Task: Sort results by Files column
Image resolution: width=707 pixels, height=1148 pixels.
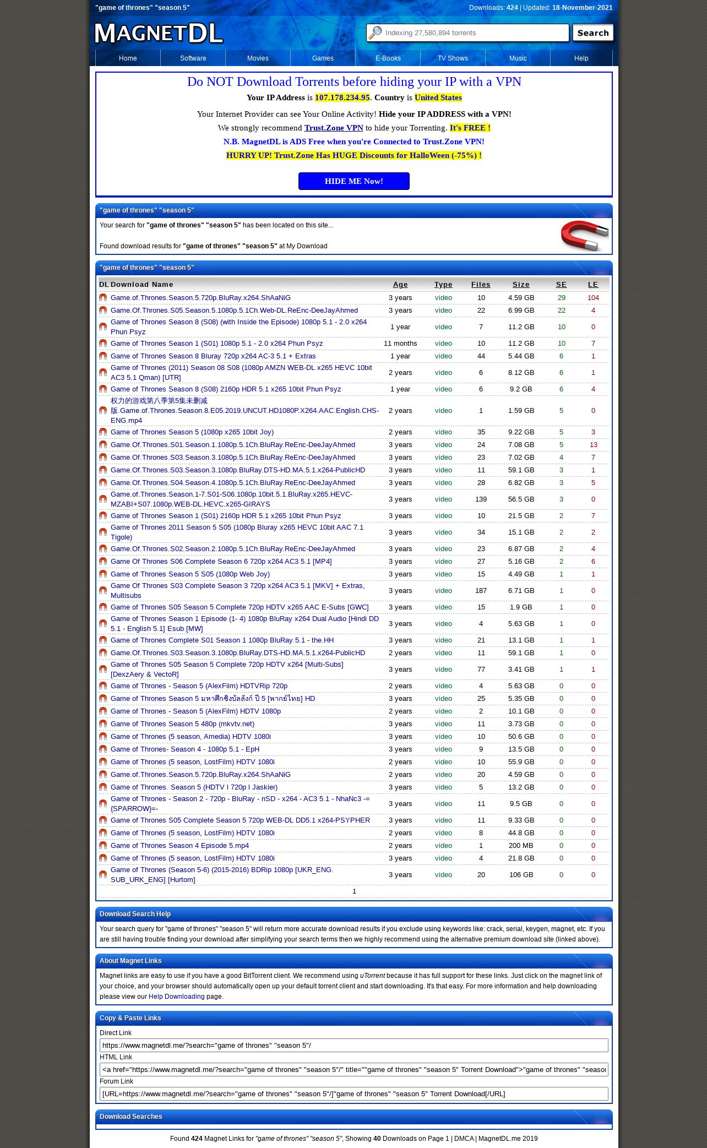Action: point(481,285)
